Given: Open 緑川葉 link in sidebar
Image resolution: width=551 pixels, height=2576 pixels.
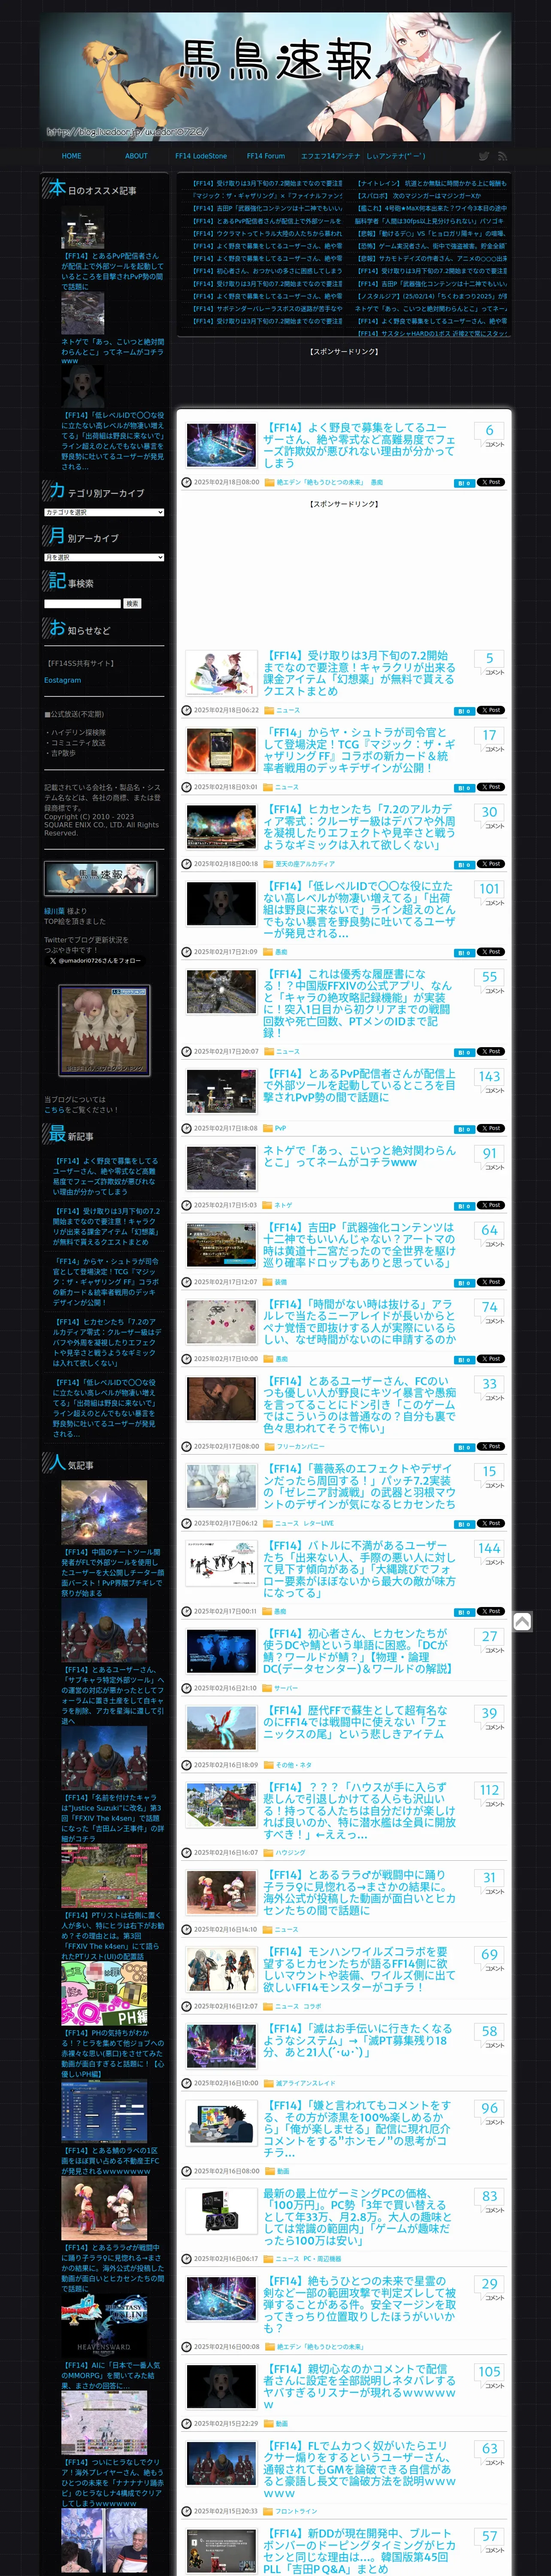Looking at the screenshot, I should 54,911.
